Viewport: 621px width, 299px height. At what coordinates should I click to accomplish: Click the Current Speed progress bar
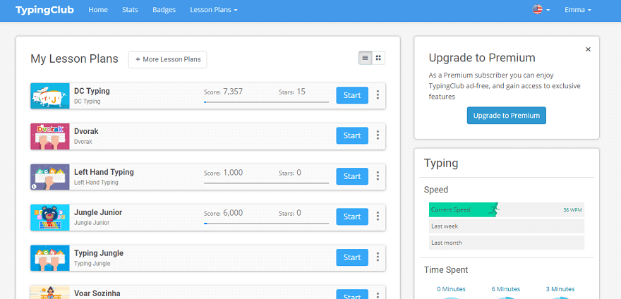pyautogui.click(x=506, y=209)
